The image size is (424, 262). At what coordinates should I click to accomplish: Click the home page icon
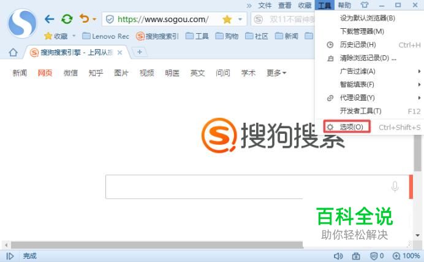pos(13,52)
